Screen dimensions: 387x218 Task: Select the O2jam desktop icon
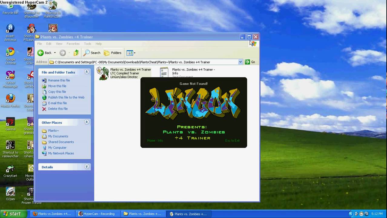[10, 194]
